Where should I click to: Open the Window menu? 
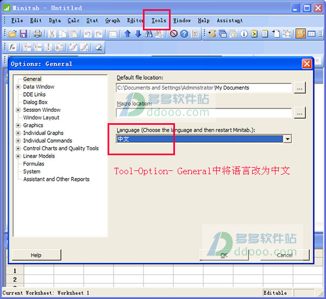click(x=182, y=21)
